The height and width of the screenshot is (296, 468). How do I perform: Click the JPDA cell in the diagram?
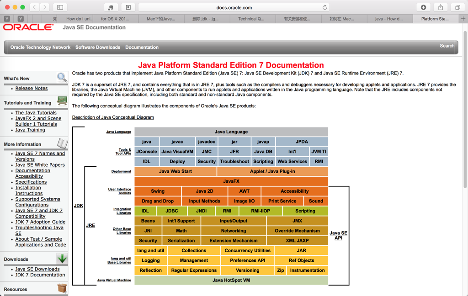click(302, 142)
